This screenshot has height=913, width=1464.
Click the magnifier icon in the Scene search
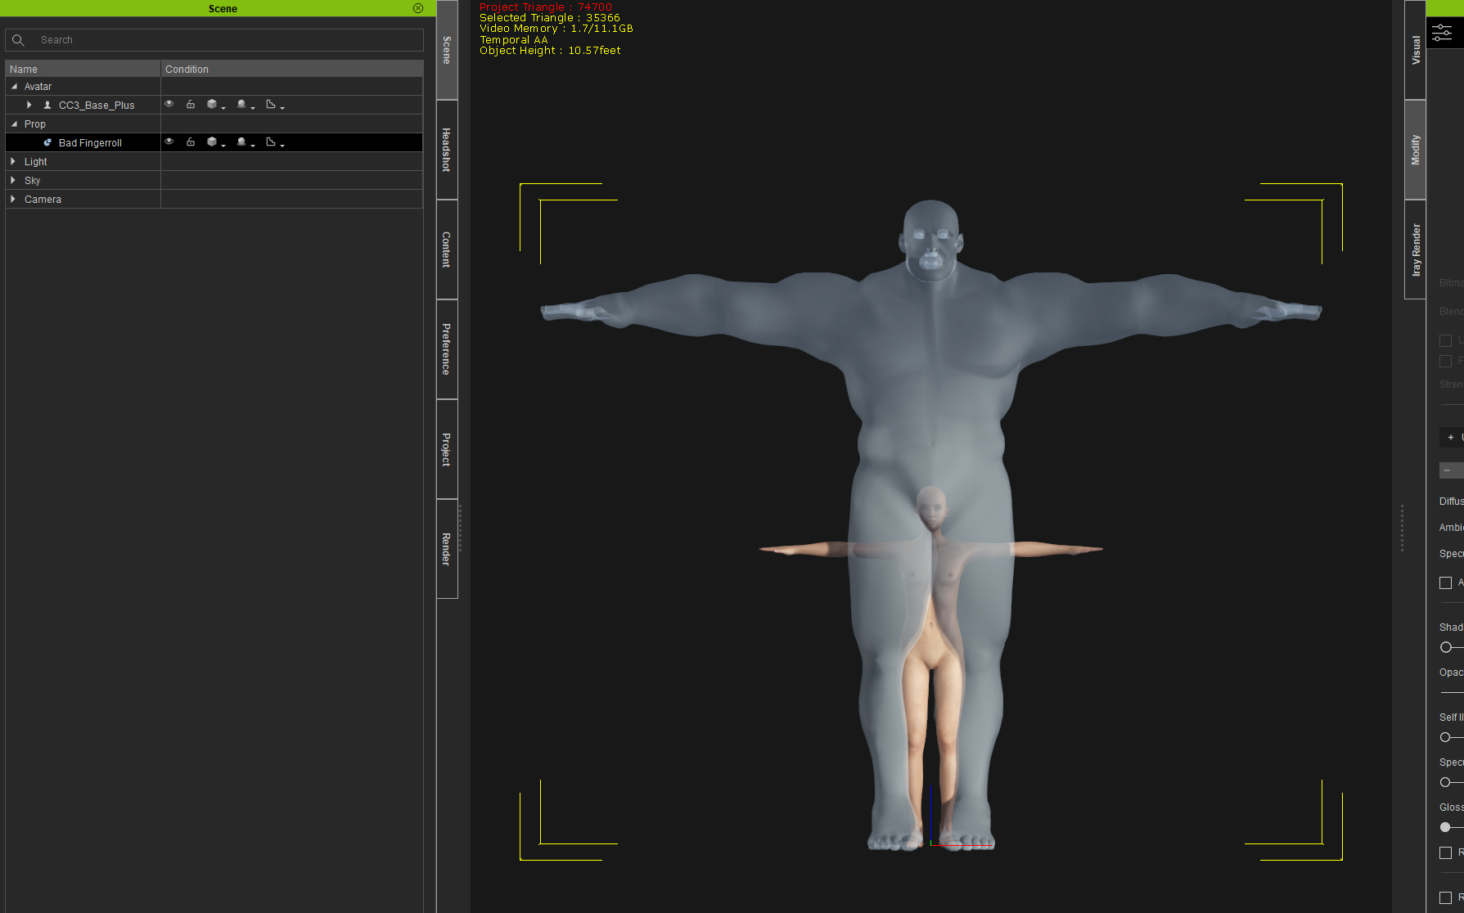(x=18, y=40)
